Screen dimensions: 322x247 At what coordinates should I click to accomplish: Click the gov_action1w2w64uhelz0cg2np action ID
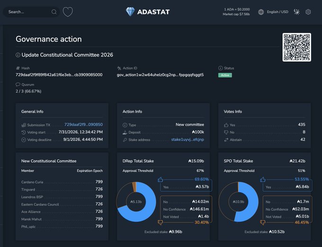160,74
